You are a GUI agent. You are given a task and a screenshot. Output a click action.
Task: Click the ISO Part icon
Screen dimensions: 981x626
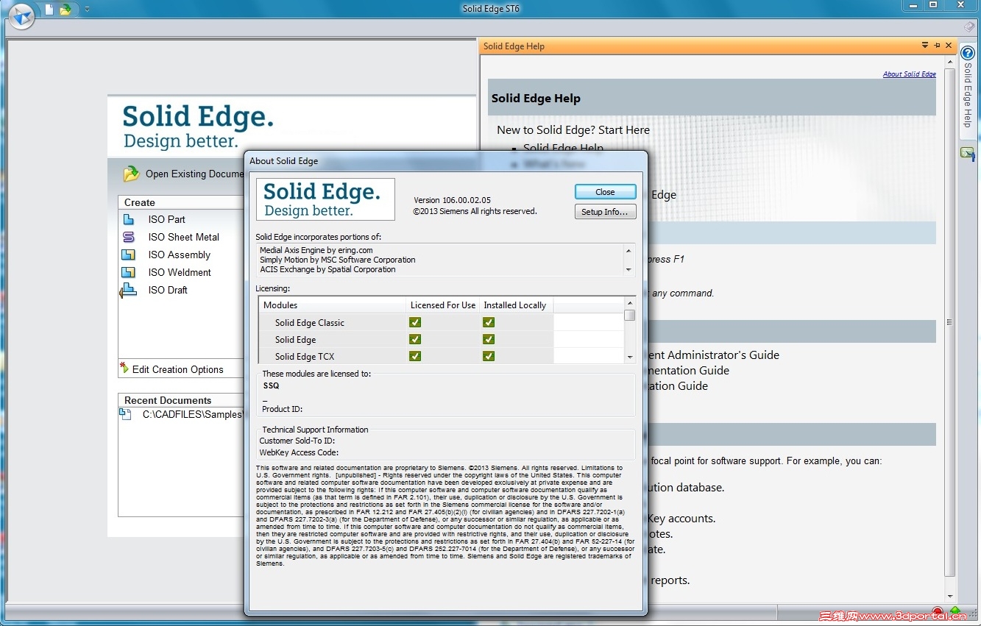click(x=129, y=219)
